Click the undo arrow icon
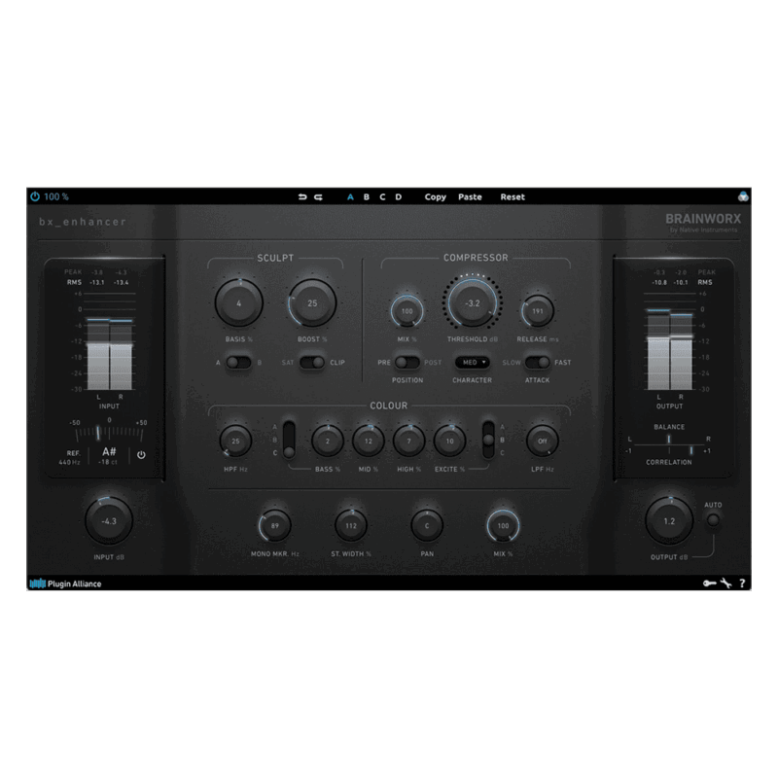The image size is (778, 778). point(302,197)
